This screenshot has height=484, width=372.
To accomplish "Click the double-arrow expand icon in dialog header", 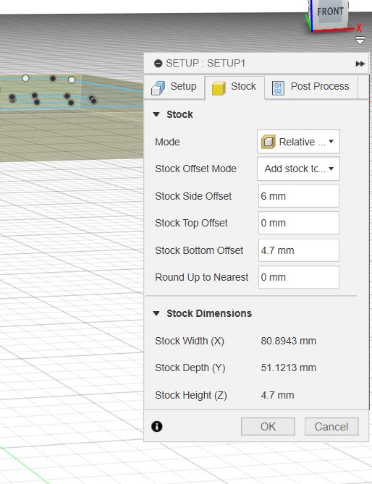I will (360, 64).
